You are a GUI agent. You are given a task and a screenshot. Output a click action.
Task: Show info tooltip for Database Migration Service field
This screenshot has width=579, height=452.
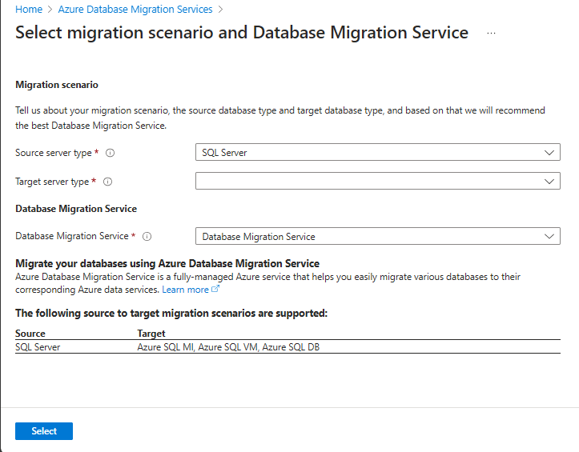click(147, 236)
